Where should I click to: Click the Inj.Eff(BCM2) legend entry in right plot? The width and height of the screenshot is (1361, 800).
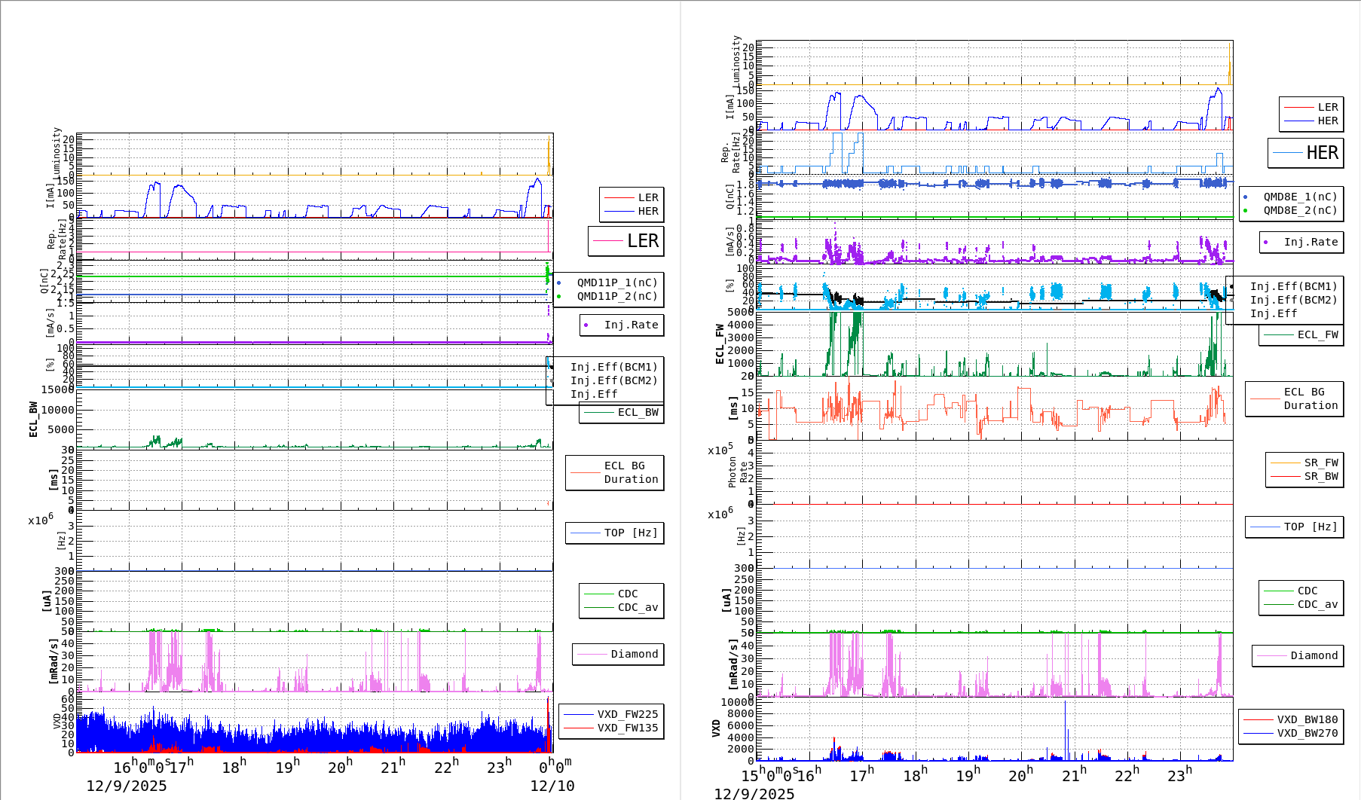pos(1293,300)
